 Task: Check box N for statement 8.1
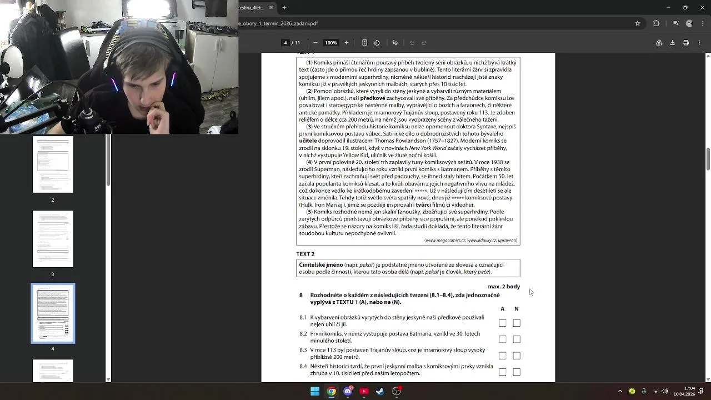tap(517, 323)
